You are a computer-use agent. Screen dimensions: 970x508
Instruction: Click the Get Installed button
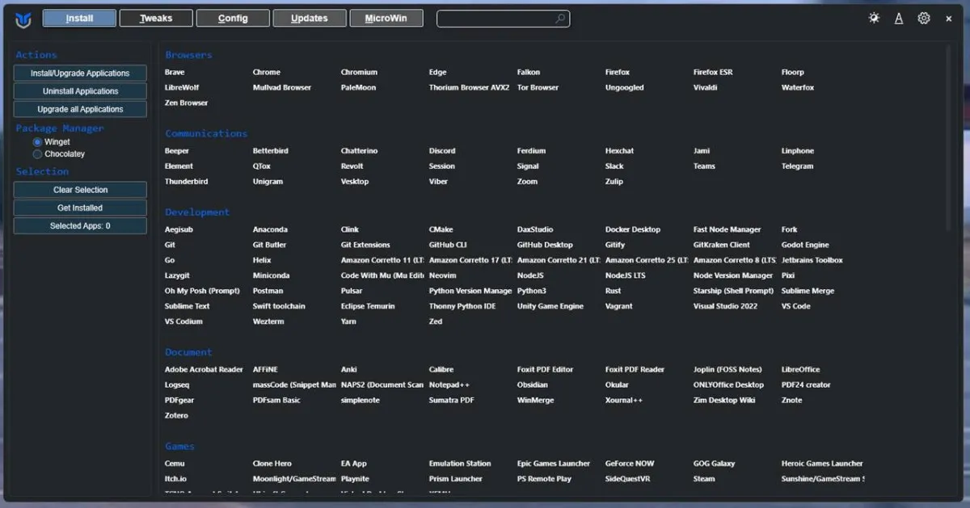[80, 208]
